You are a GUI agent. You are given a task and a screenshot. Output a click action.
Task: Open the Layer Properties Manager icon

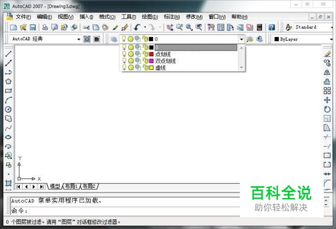pos(114,39)
